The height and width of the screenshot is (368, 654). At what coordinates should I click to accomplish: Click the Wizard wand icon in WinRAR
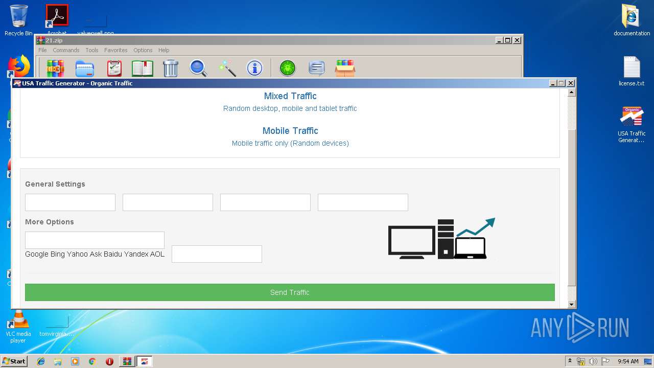point(227,68)
